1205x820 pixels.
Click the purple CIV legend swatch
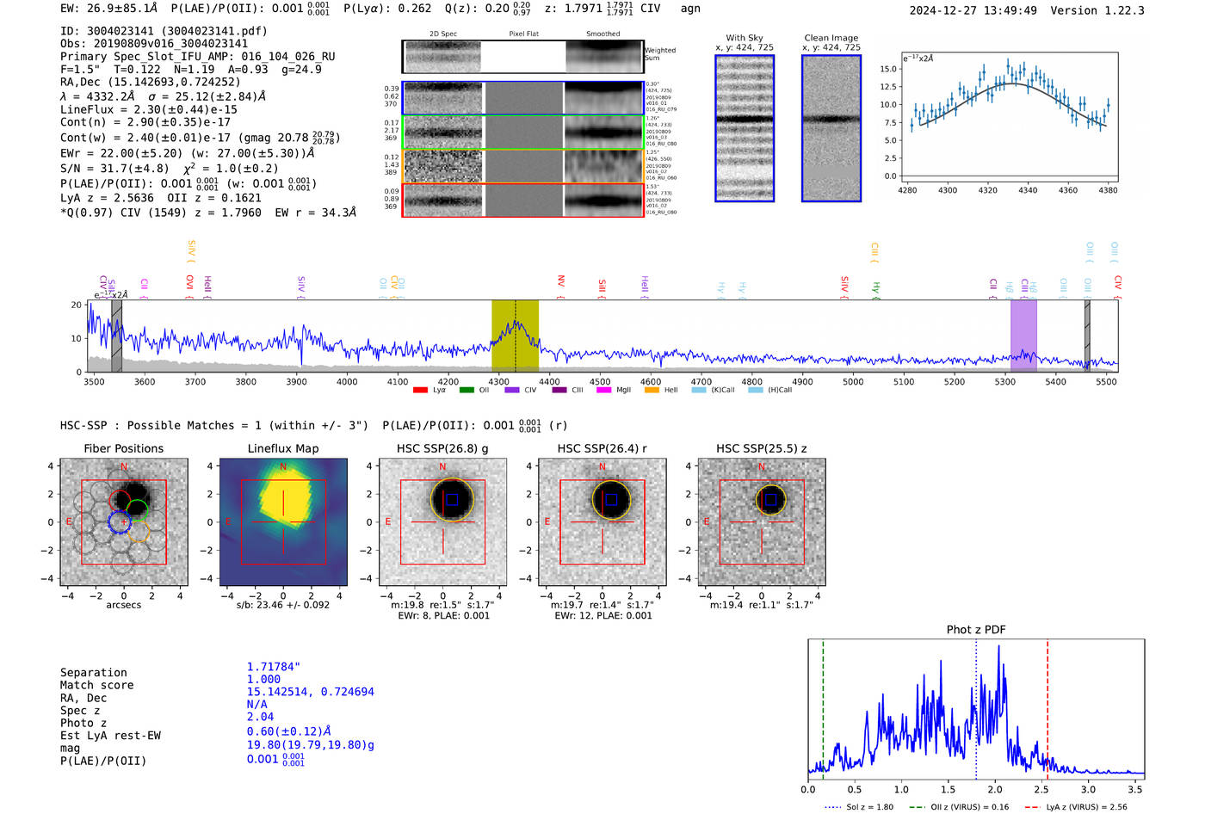pos(512,390)
